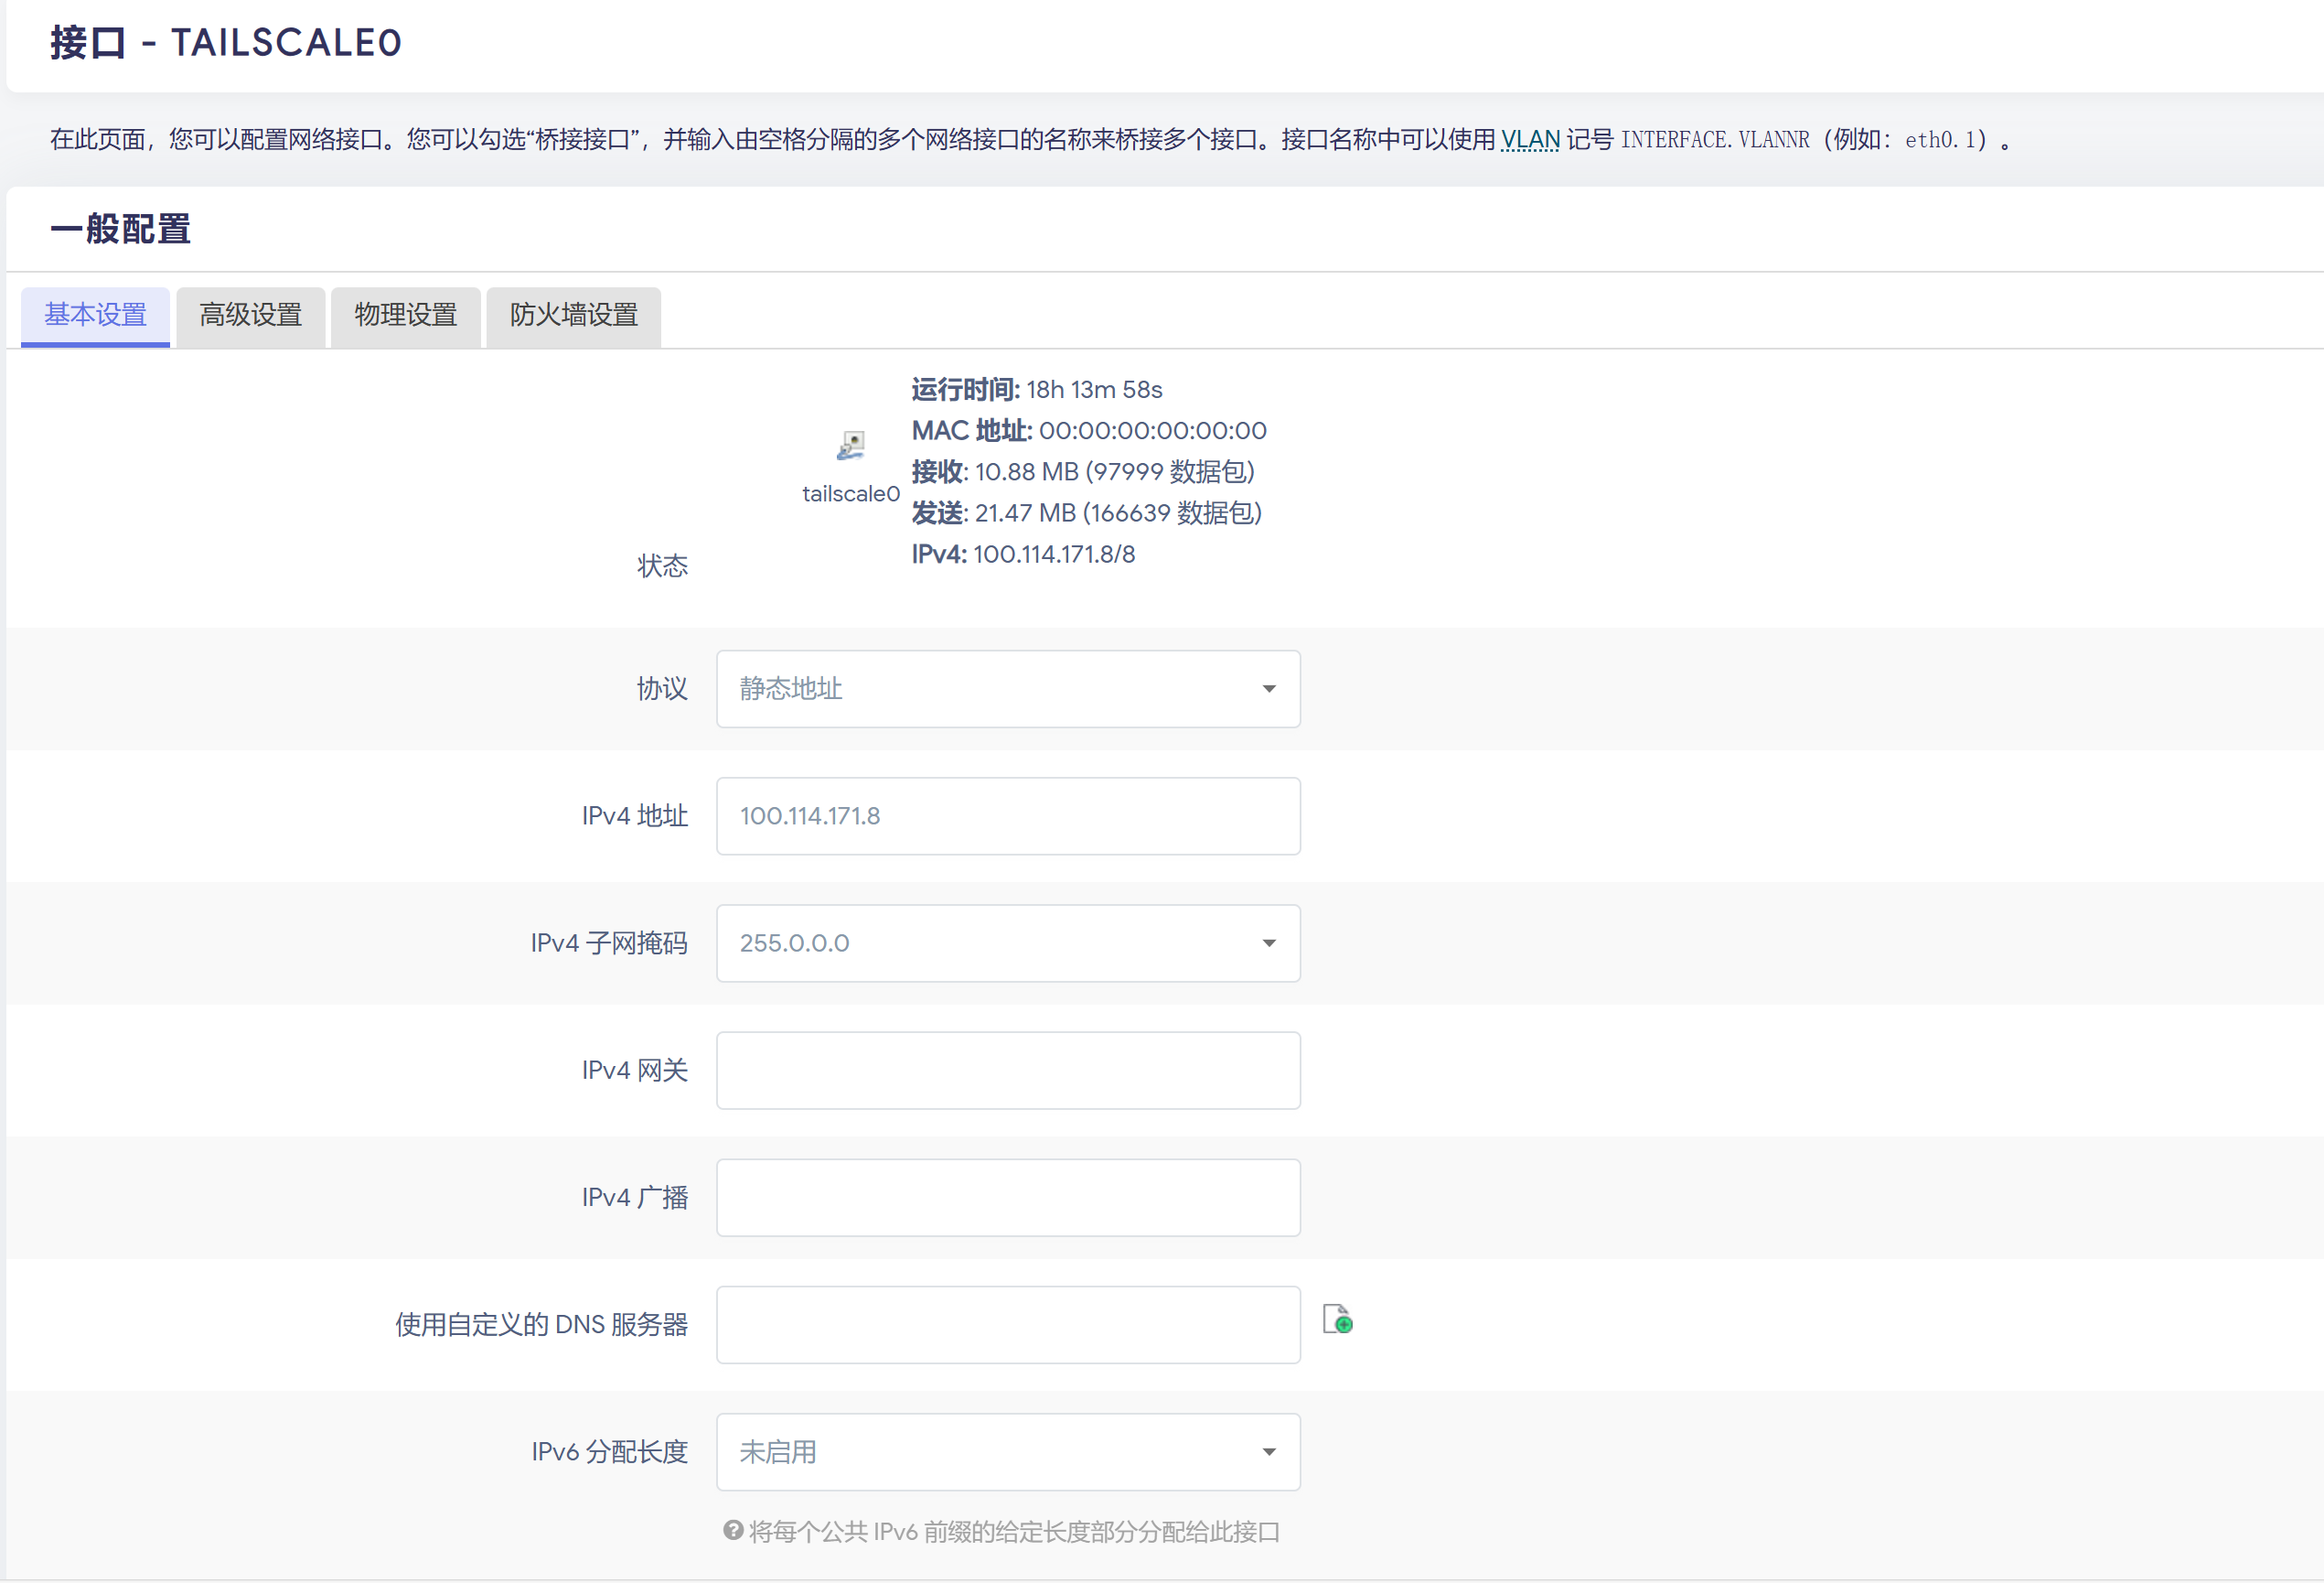Click the IPv4 子网掩码 dropdown arrow
Screen dimensions: 2324x1583
[1268, 942]
